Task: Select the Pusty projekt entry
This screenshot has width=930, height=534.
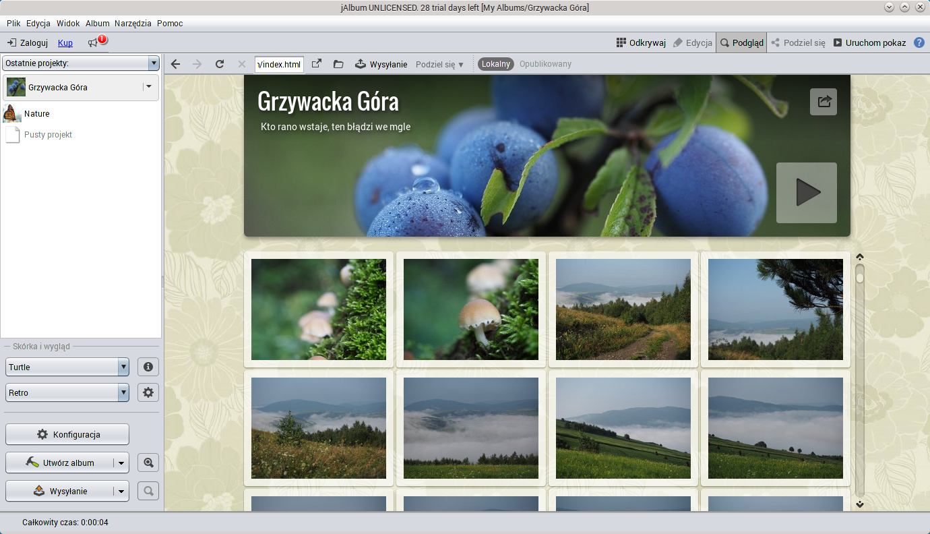Action: (81, 135)
